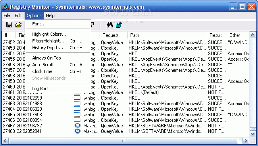Viewport: 258px width, 146px height.
Task: Click the process icon in row 27464
Action: [77, 109]
